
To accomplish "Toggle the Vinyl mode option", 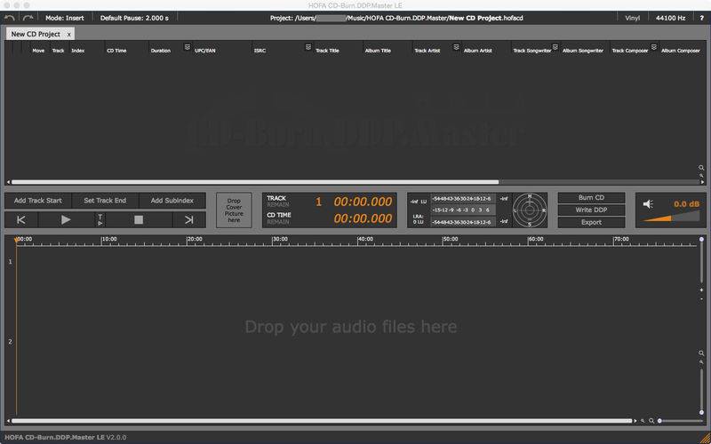I will (x=632, y=18).
